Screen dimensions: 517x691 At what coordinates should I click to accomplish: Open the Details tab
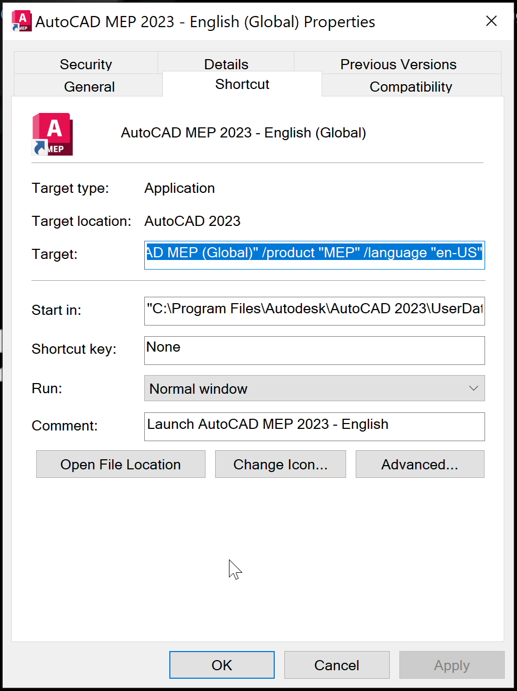click(x=226, y=63)
